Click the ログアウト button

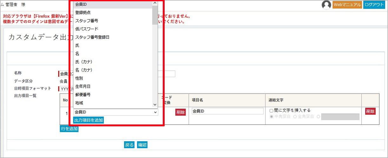374,5
